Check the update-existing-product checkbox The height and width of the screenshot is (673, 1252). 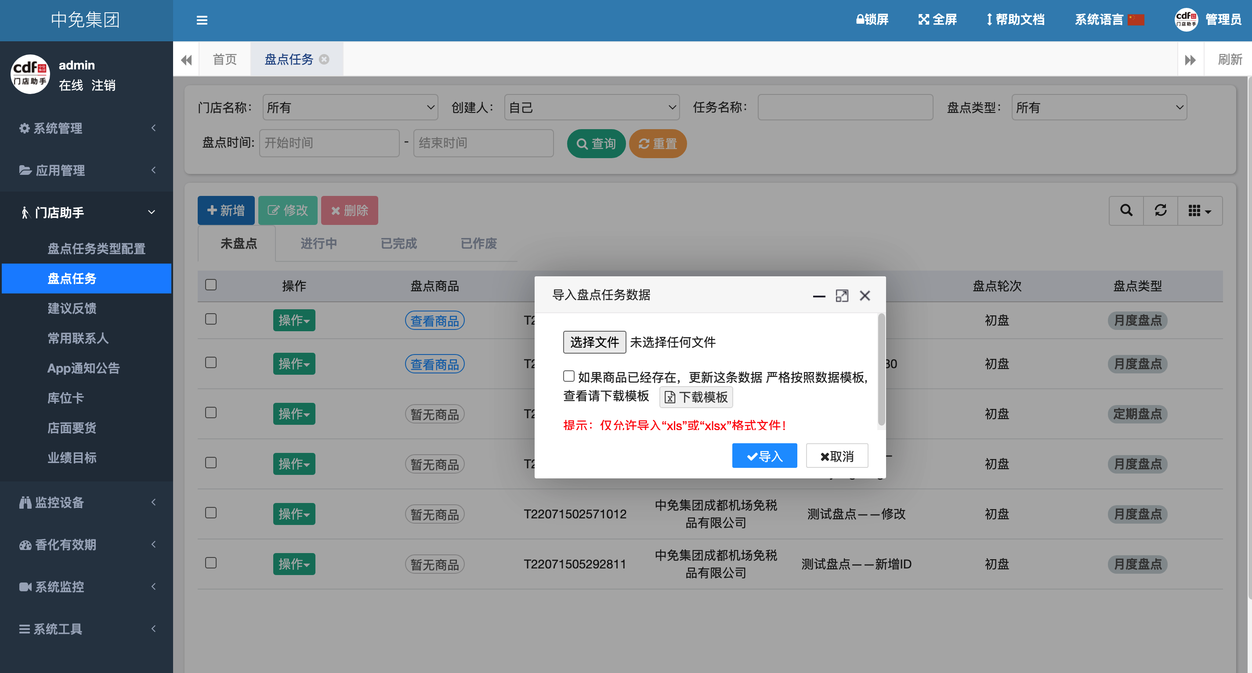[568, 376]
